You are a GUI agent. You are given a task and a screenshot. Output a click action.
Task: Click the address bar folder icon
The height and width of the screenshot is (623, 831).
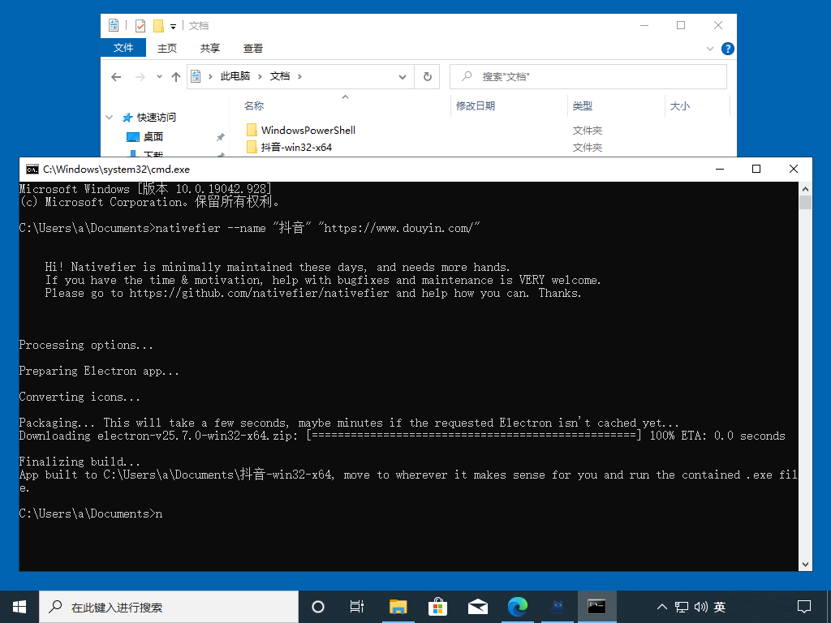(x=196, y=76)
